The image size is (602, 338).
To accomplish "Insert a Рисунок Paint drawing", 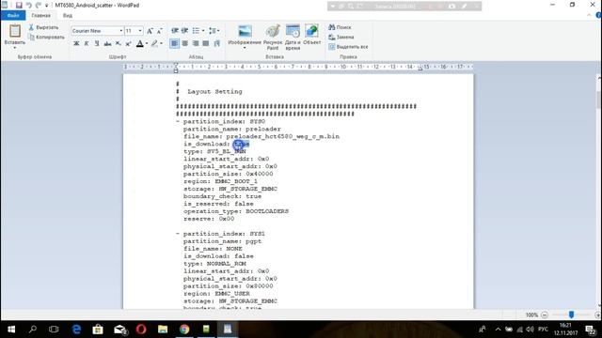I will coord(273,37).
